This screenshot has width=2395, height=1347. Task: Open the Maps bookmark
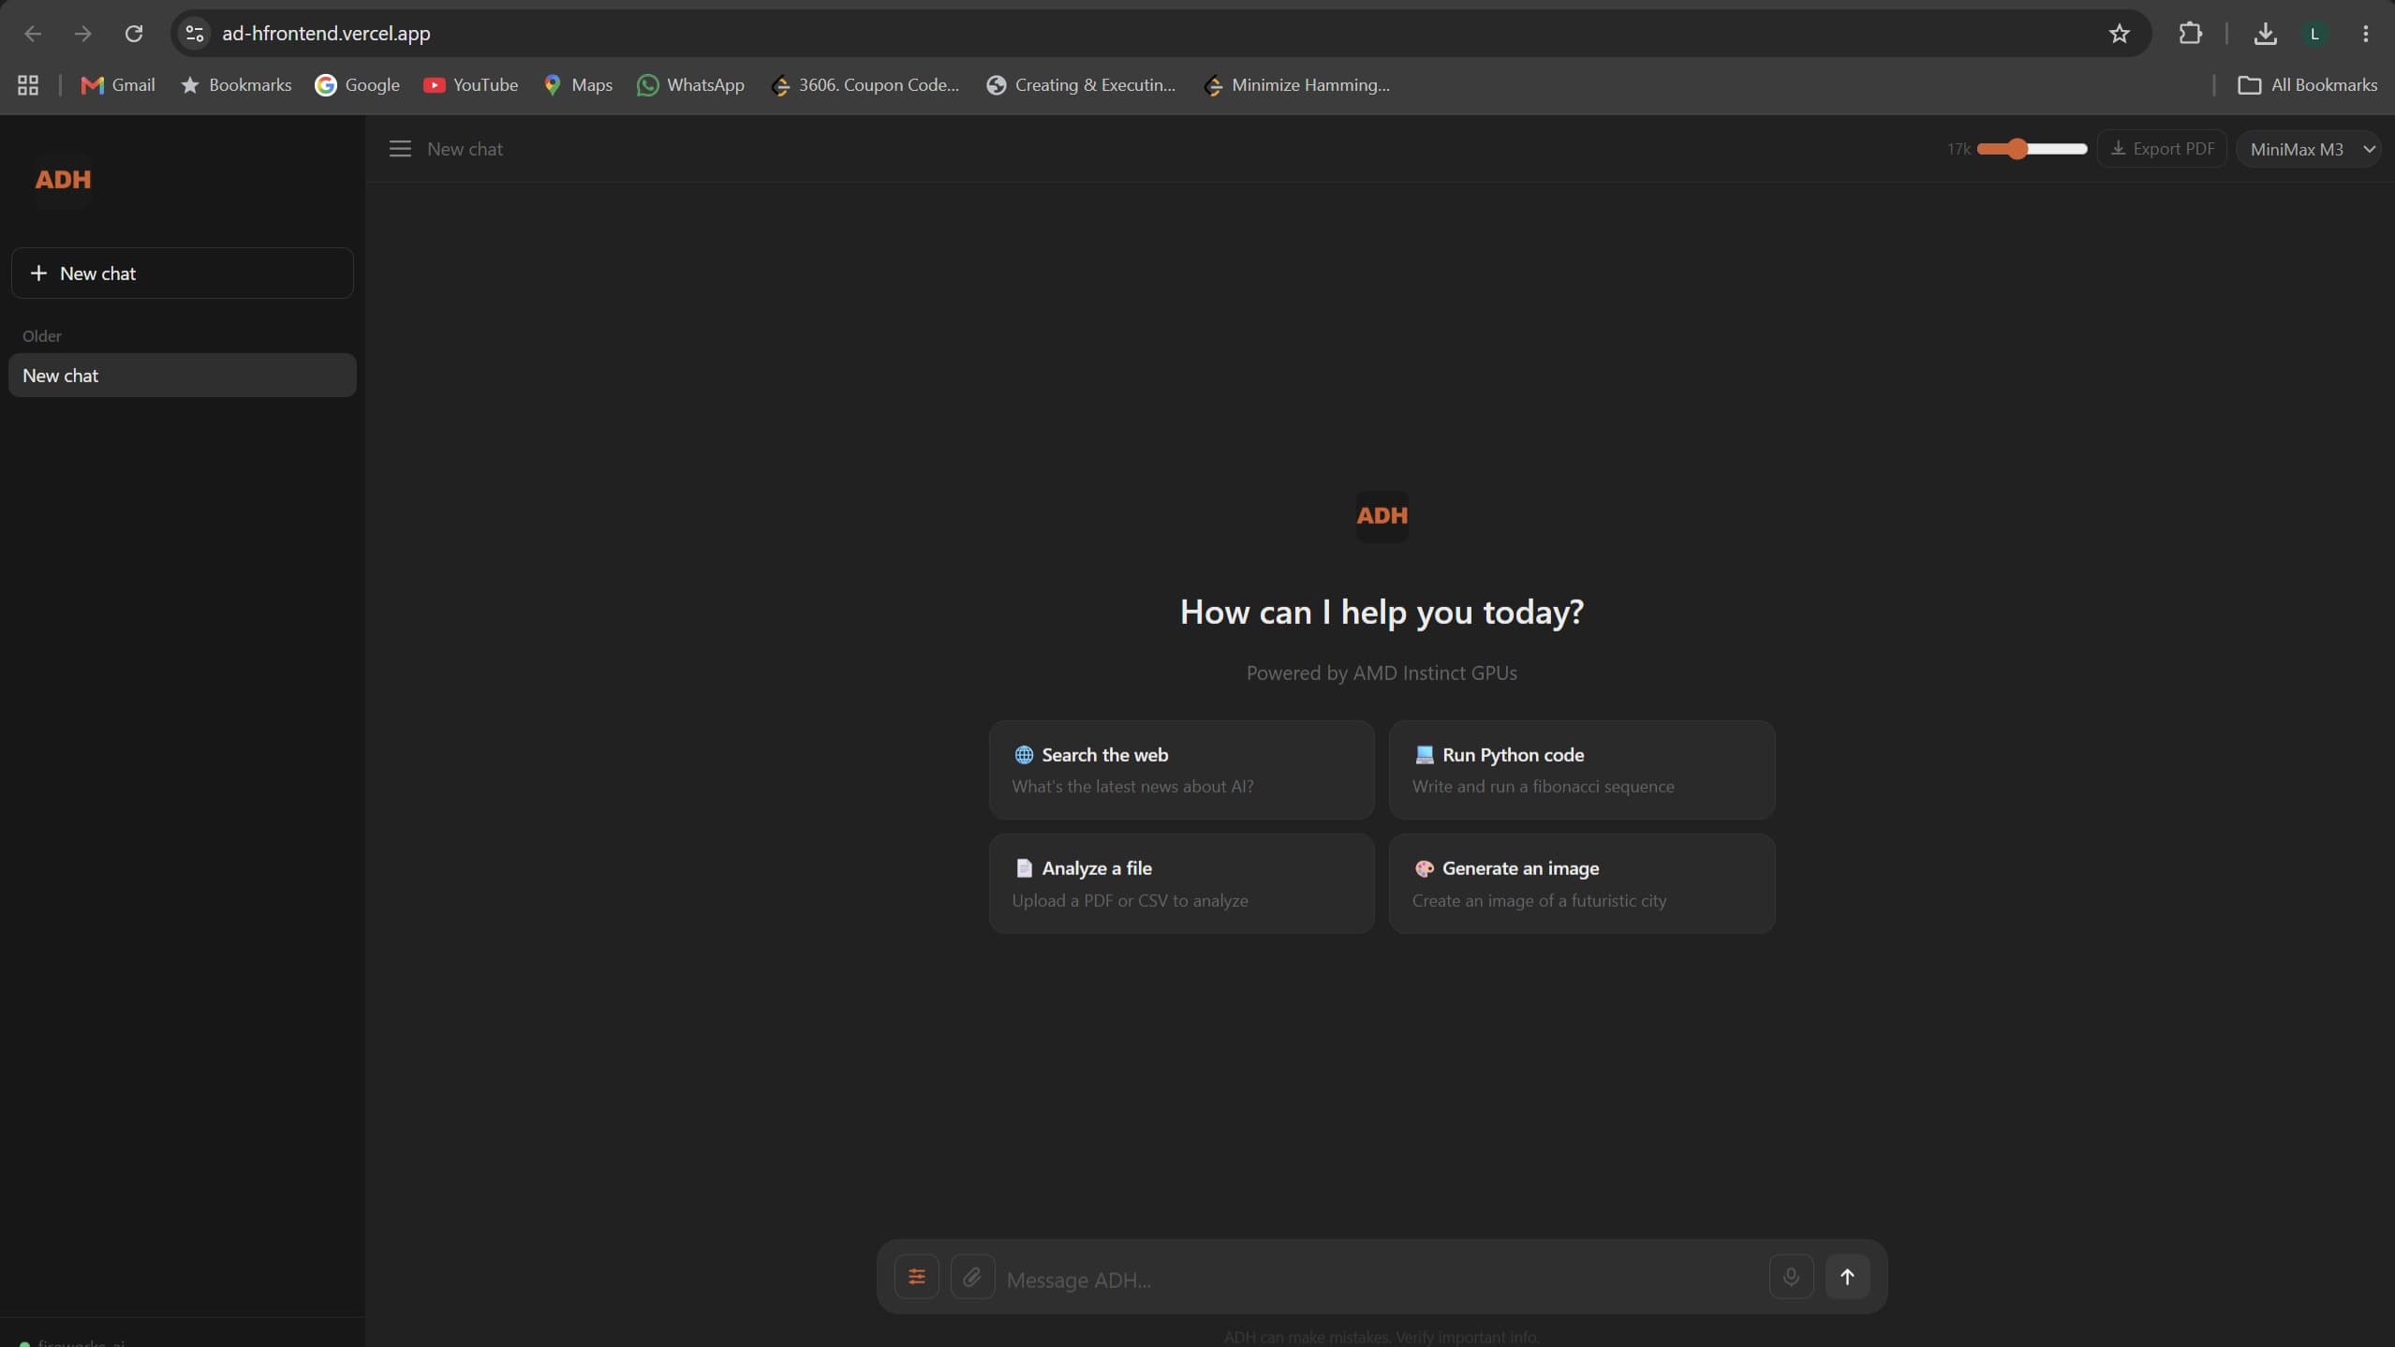click(578, 85)
